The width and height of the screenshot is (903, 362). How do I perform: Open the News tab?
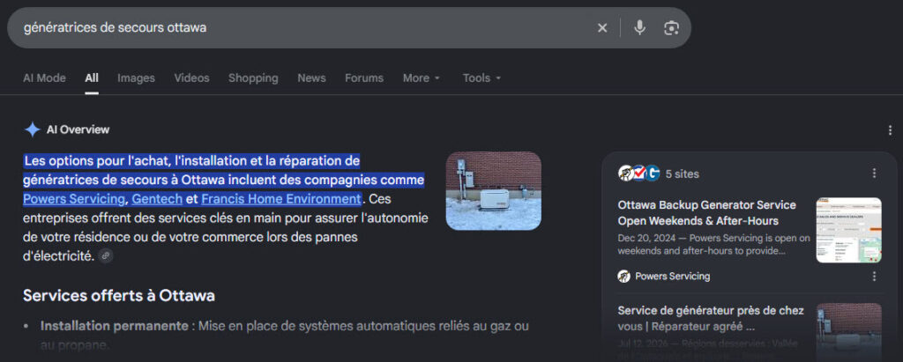point(311,78)
